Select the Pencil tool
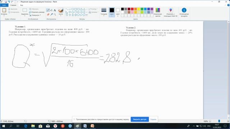 tap(48, 10)
